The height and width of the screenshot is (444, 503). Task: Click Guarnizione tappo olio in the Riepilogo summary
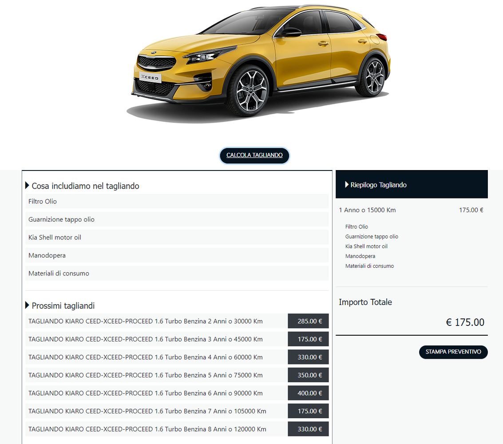coord(372,237)
